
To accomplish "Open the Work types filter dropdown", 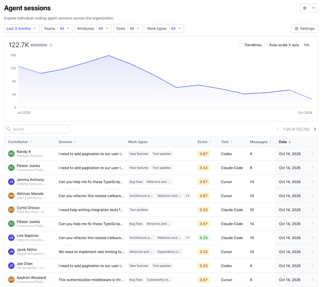I will 164,29.
